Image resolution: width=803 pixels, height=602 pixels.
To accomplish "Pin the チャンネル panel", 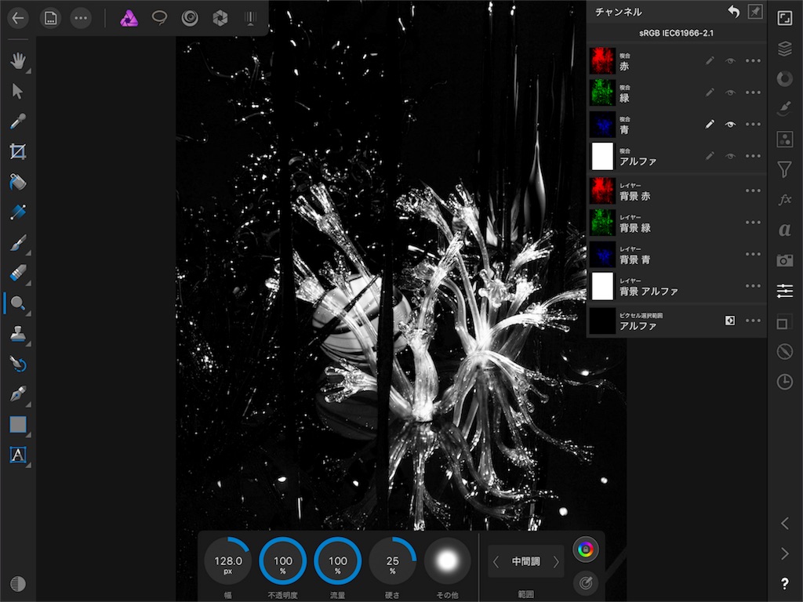I will (x=755, y=11).
